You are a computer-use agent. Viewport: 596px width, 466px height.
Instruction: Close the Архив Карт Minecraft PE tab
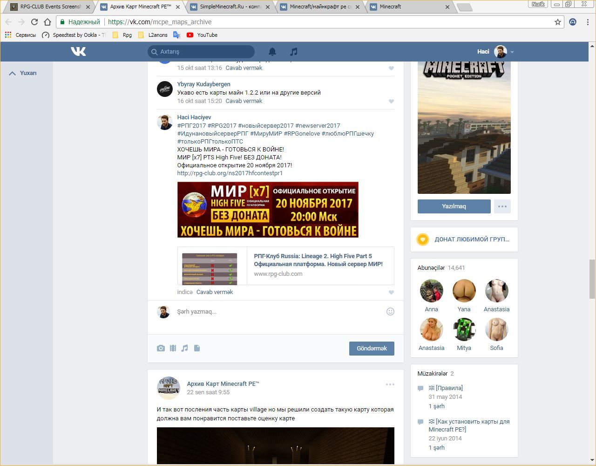click(x=177, y=7)
